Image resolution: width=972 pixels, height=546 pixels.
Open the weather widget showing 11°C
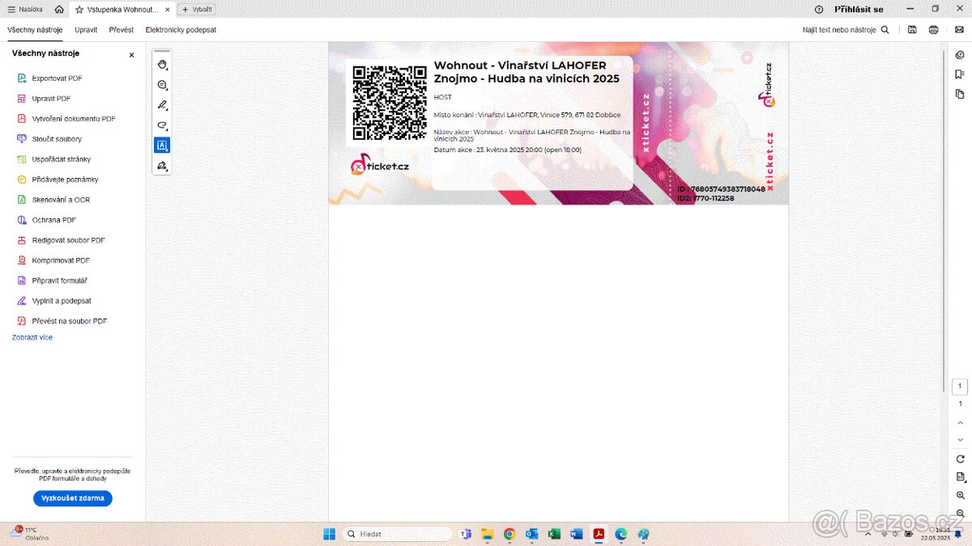pyautogui.click(x=28, y=533)
